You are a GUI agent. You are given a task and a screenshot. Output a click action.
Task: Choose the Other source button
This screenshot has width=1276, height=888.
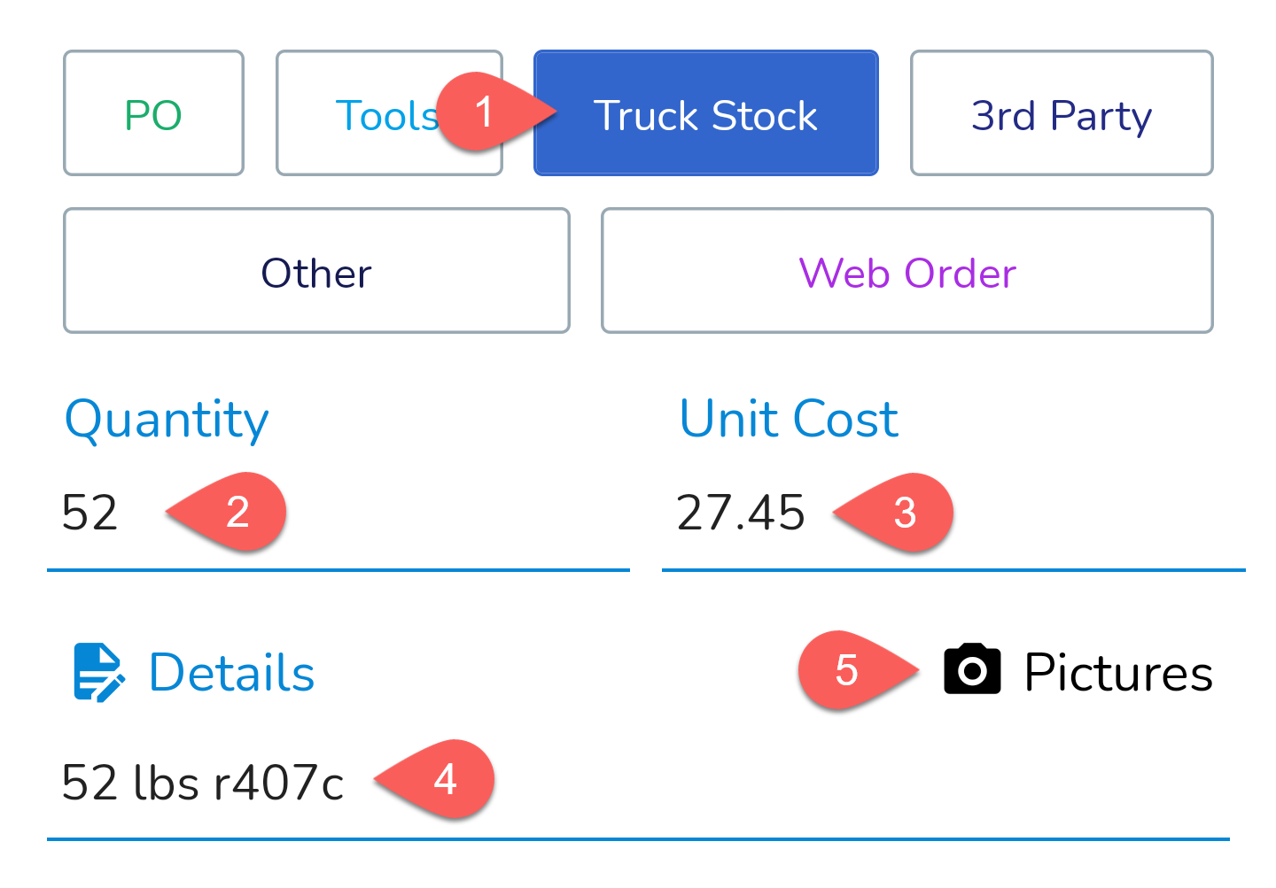tap(316, 271)
